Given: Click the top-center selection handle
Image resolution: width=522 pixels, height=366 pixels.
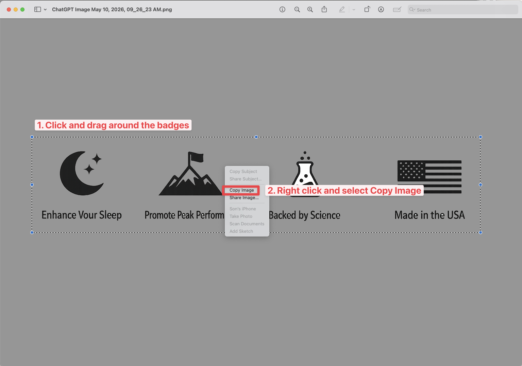Looking at the screenshot, I should [x=256, y=137].
